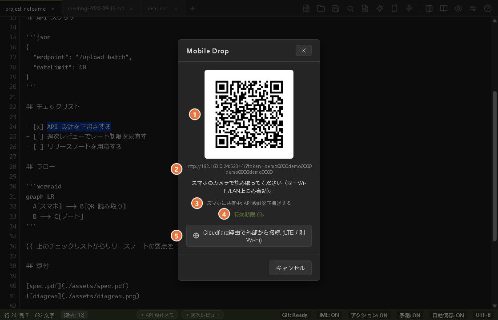498x320 pixels.
Task: Open settings sliders icon
Action: tap(473, 8)
